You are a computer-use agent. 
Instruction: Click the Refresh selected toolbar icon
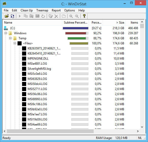[x=43, y=16]
